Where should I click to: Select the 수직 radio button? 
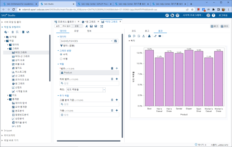(x=61, y=54)
